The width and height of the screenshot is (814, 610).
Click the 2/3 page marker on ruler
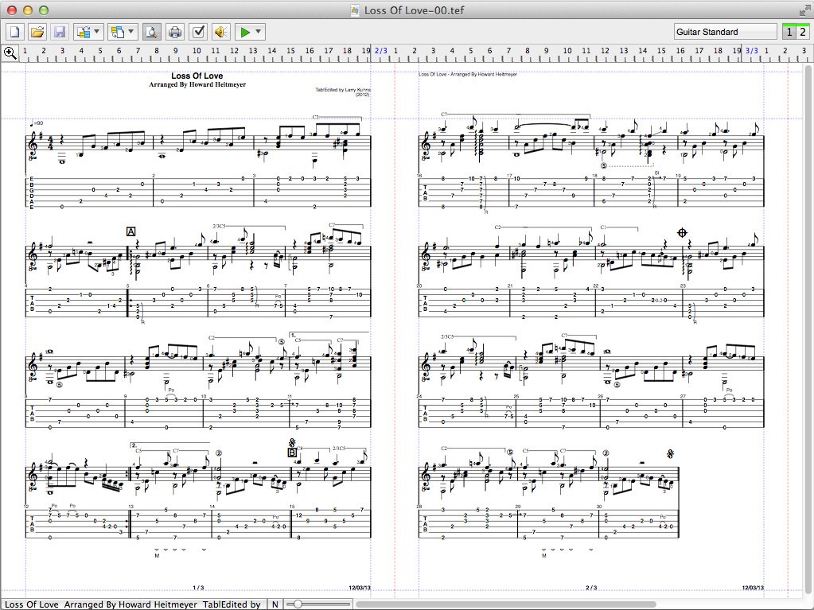click(381, 52)
